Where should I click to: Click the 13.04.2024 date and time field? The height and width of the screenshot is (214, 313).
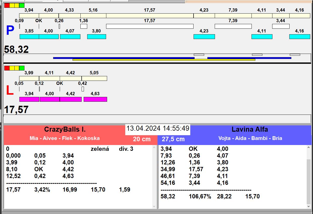coord(158,128)
